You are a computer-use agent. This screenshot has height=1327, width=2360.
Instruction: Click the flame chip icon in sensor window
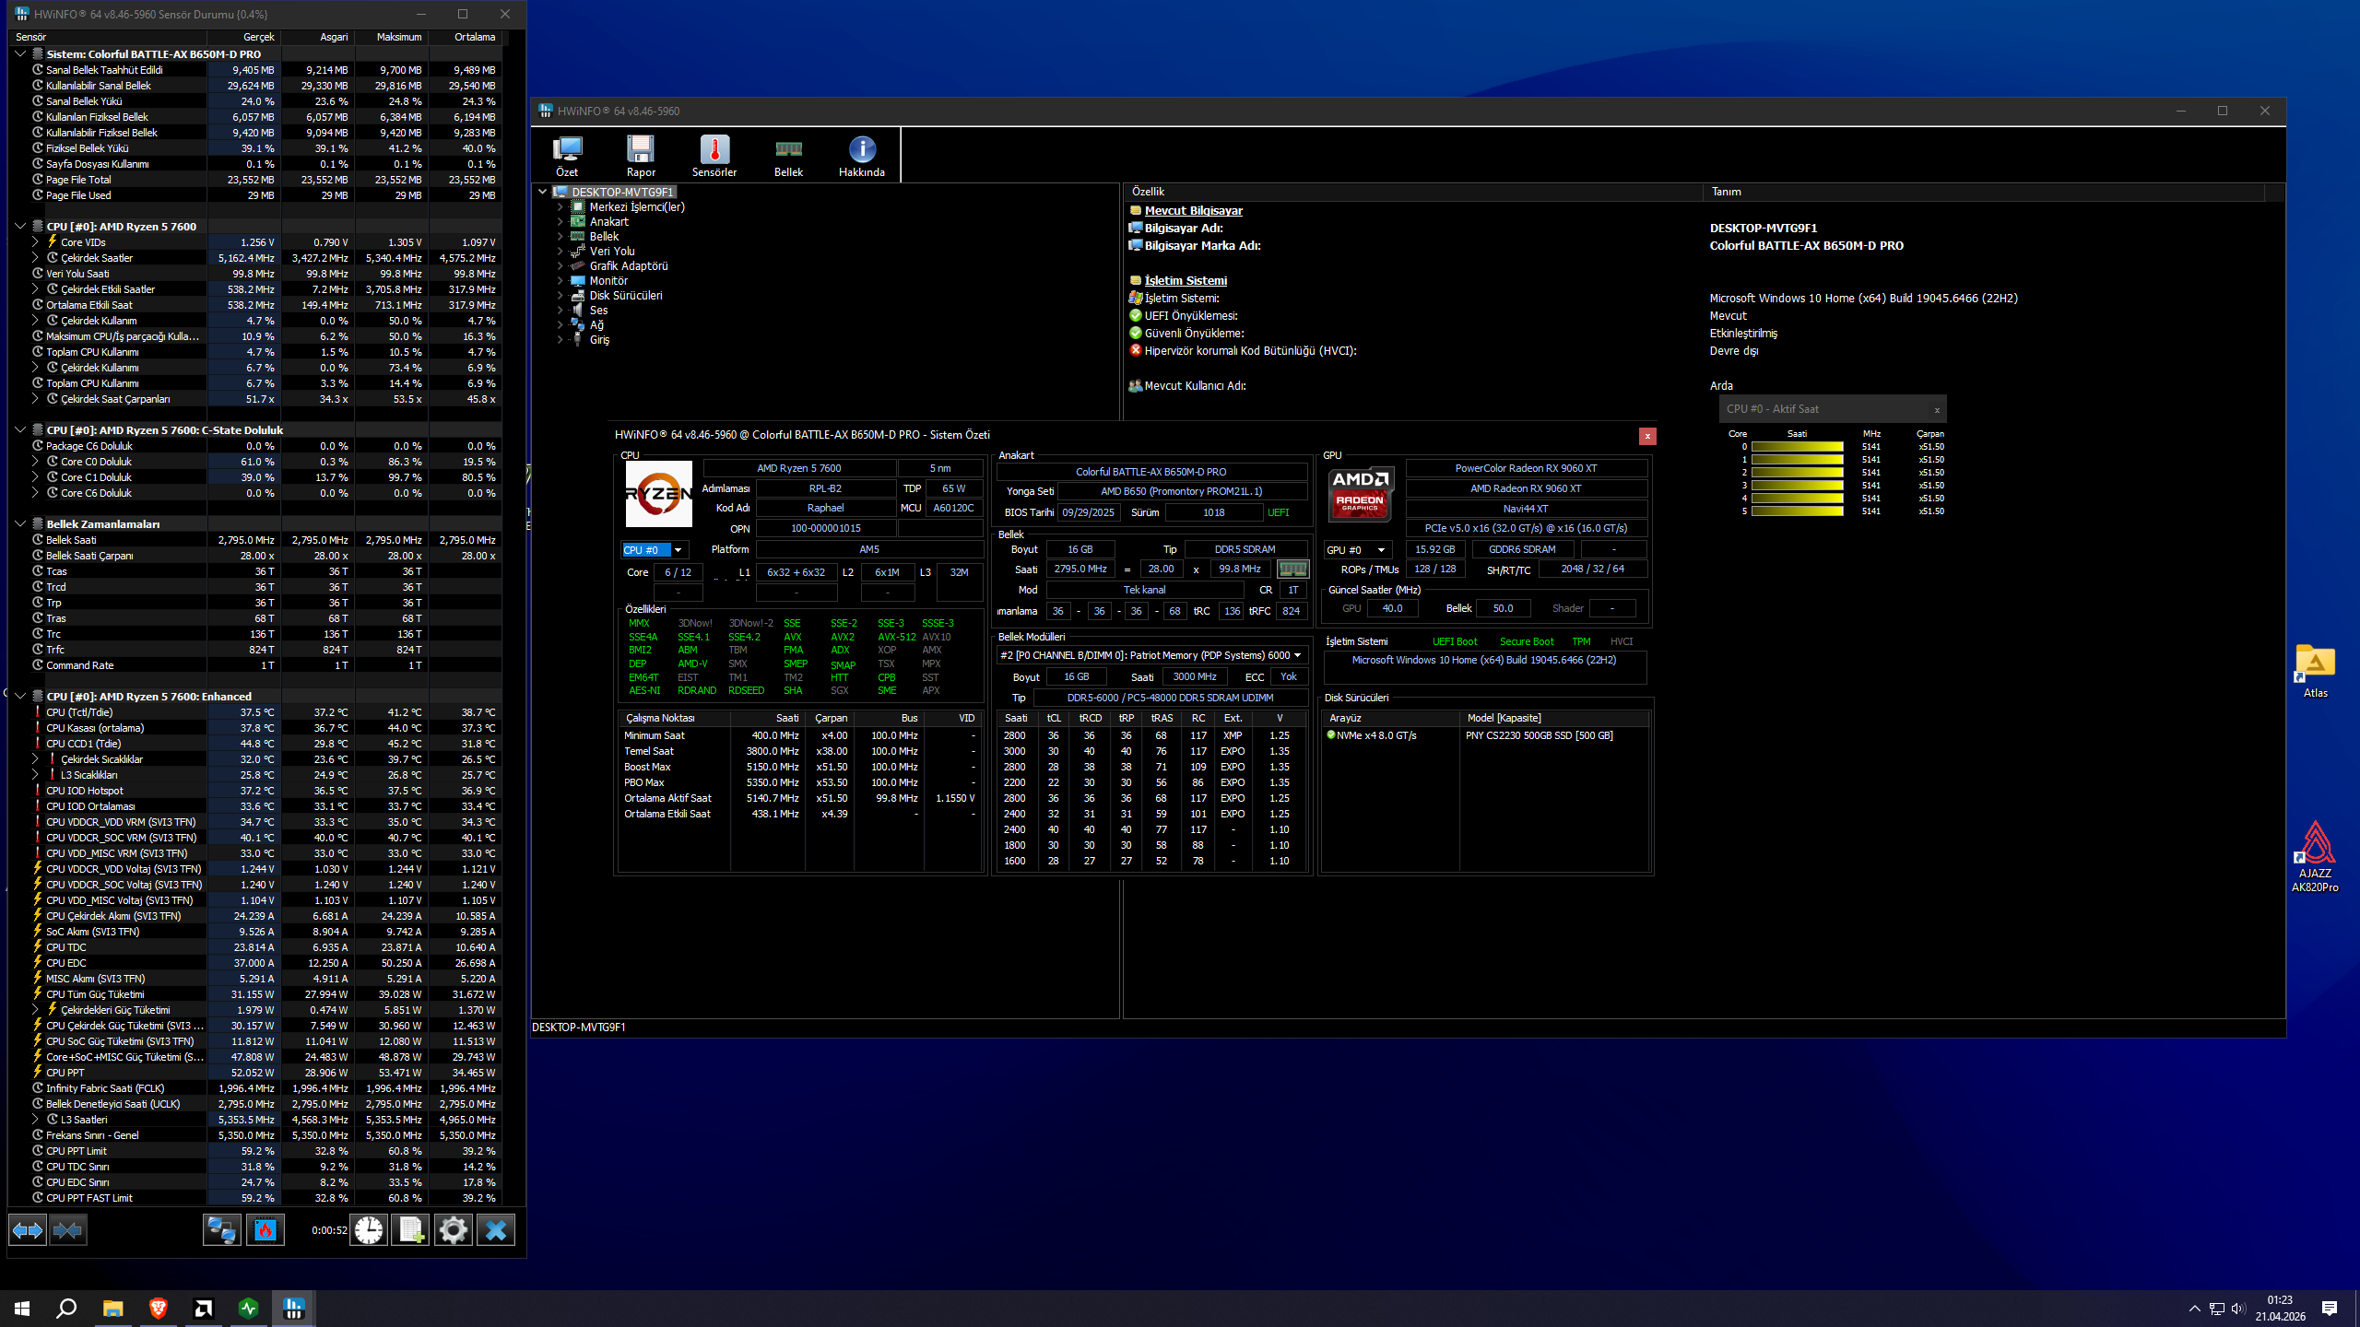tap(265, 1229)
